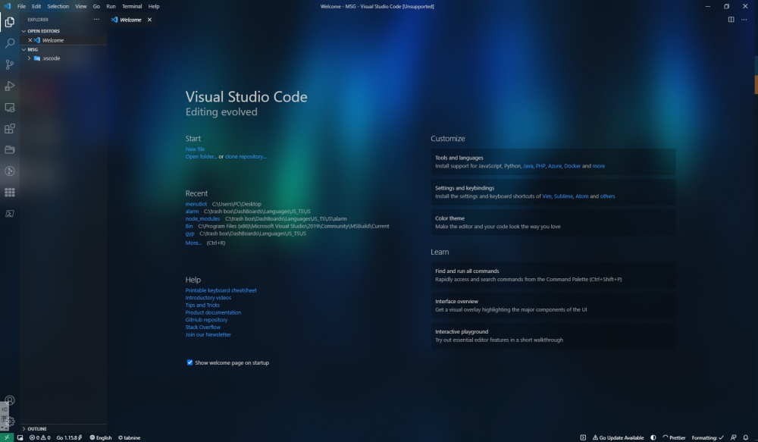Click the New file link

pos(195,149)
